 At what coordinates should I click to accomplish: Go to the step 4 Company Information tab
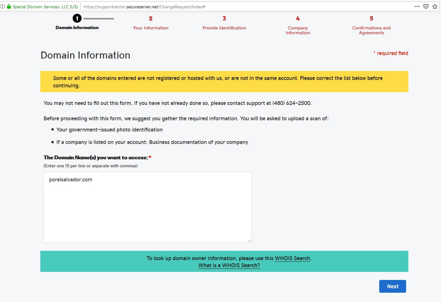pyautogui.click(x=298, y=26)
